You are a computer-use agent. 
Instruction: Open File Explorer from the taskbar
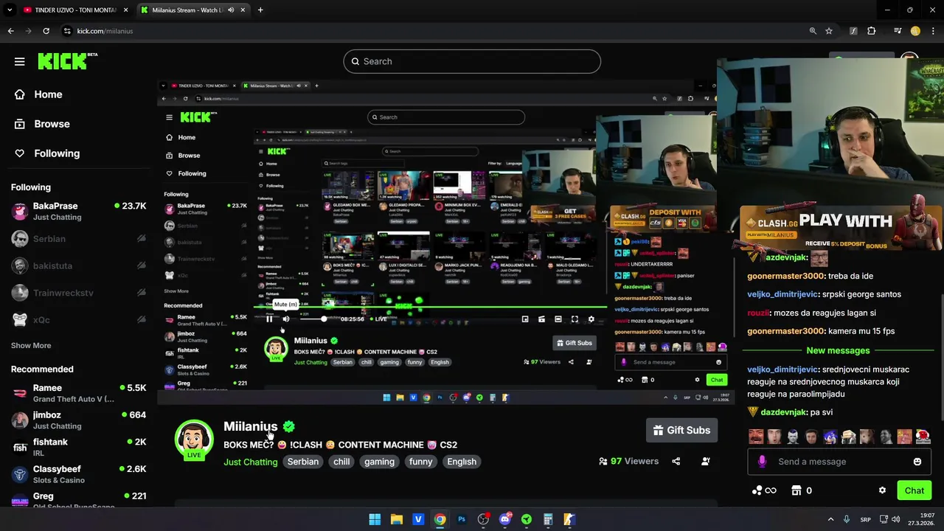(396, 519)
